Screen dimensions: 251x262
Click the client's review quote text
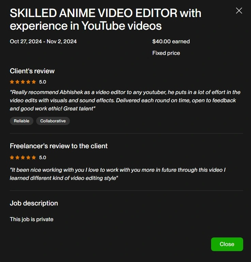pos(125,101)
